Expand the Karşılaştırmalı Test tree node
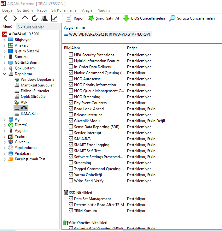 pos(4,159)
